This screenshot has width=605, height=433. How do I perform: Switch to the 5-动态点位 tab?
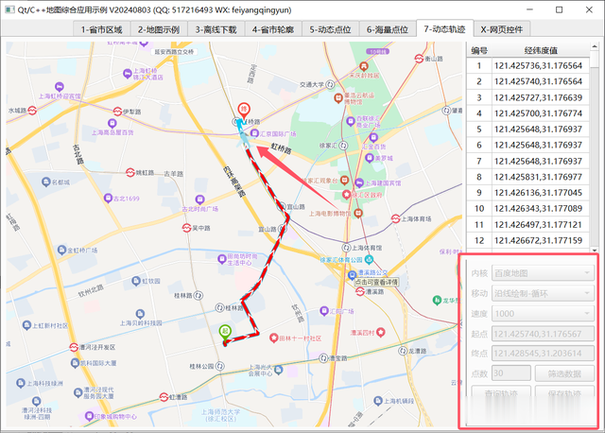330,29
